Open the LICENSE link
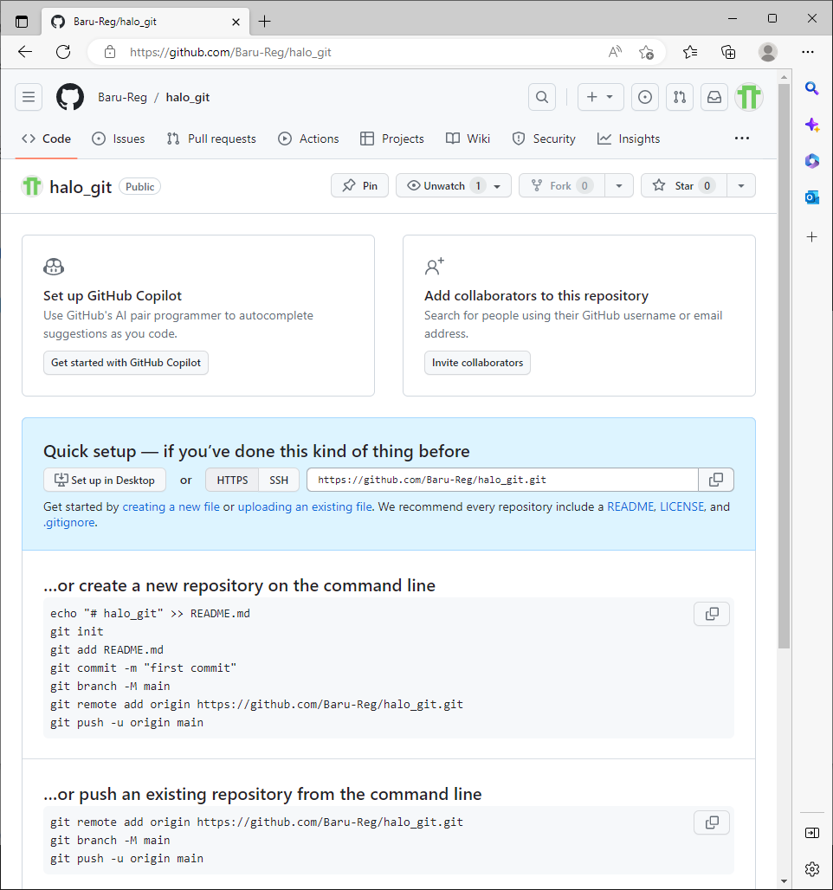 coord(682,506)
